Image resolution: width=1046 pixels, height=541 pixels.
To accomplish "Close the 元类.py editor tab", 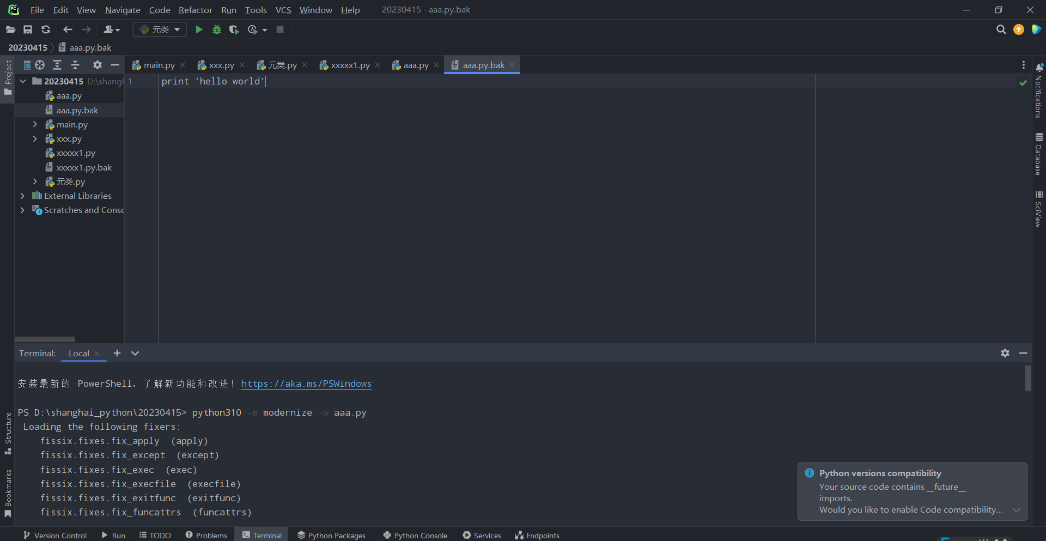I will click(305, 65).
